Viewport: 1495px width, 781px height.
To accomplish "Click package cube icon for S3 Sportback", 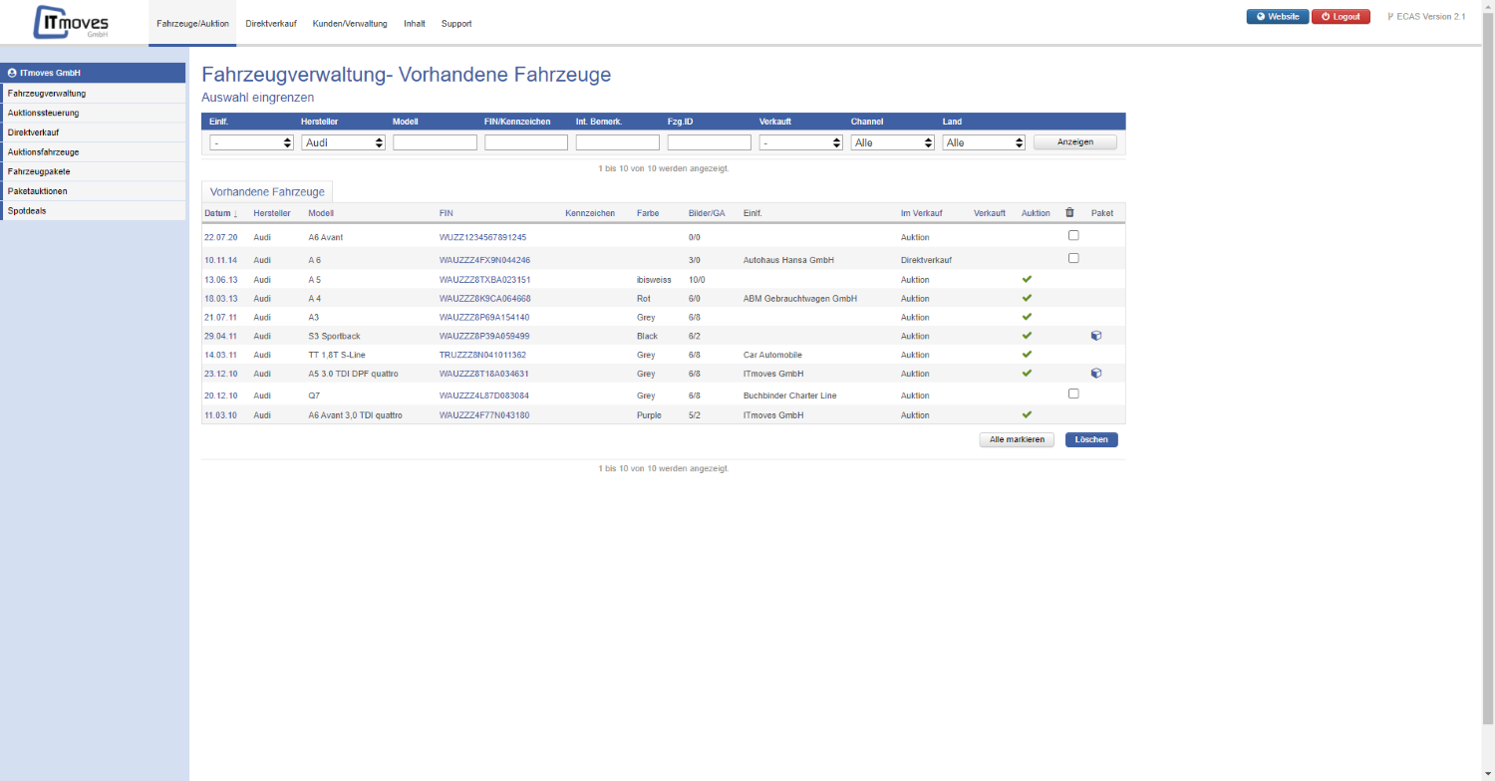I will [1096, 336].
